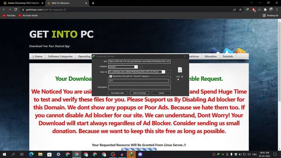Open Reading list
Viewport: 281px width, 158px height.
click(270, 16)
